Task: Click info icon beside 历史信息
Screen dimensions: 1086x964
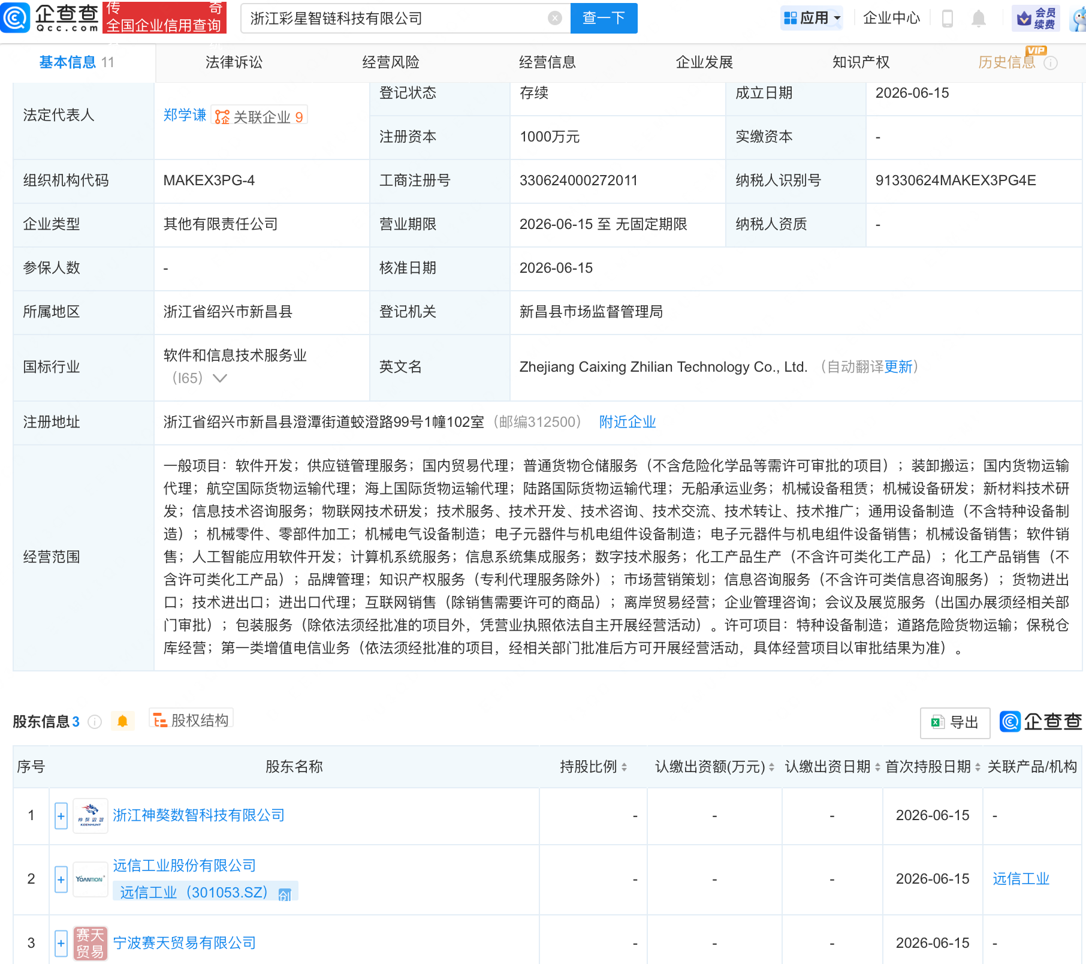Action: coord(1051,63)
